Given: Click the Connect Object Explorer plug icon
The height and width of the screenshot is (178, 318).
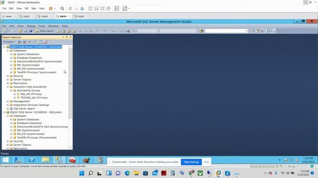Looking at the screenshot, I should coord(19,42).
